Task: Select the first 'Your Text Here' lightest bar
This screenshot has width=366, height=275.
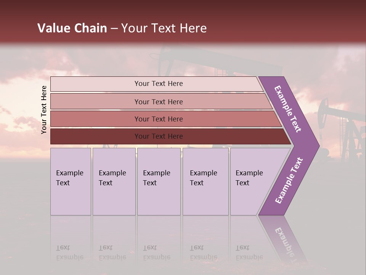Action: click(x=159, y=84)
